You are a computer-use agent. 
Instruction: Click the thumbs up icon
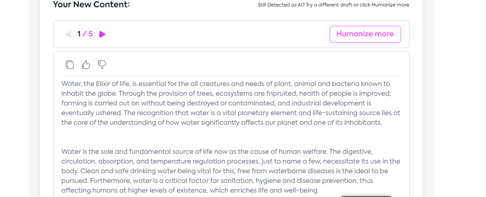click(x=86, y=65)
